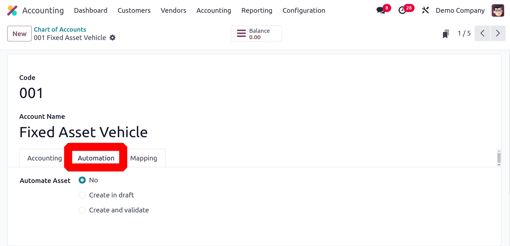
Task: Open the Vendors menu
Action: coord(174,11)
